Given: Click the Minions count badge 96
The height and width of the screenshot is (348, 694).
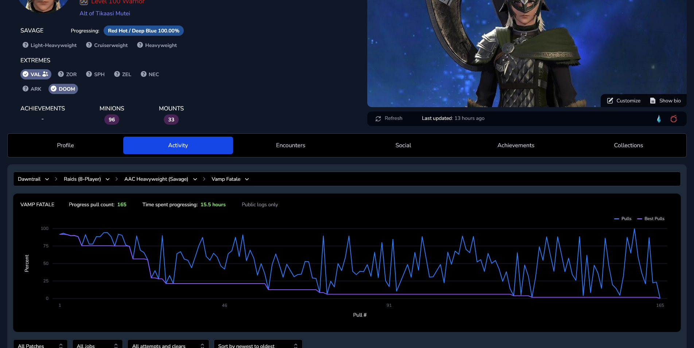Looking at the screenshot, I should [112, 120].
